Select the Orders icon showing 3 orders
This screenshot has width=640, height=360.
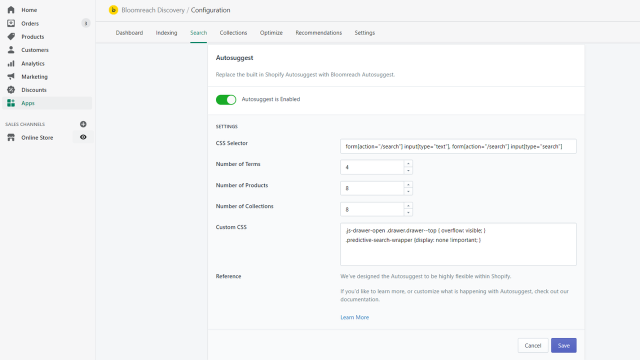pos(10,23)
